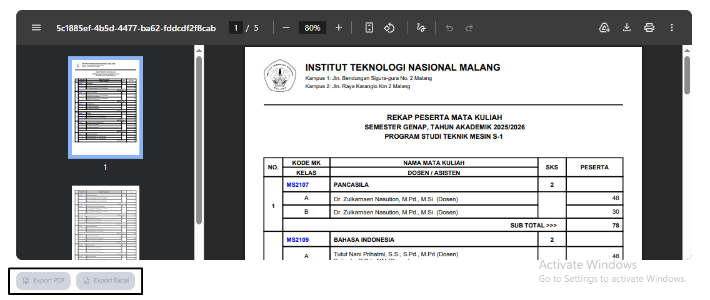
Task: Click the fit to page icon
Action: tap(369, 27)
